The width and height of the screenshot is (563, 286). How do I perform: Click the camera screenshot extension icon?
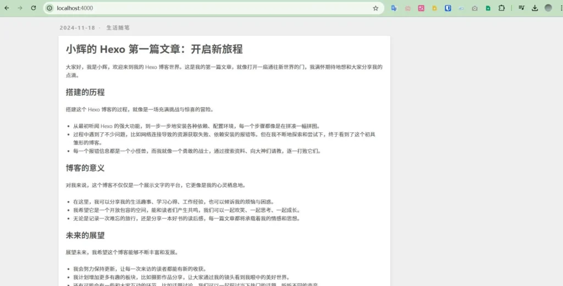(x=474, y=8)
